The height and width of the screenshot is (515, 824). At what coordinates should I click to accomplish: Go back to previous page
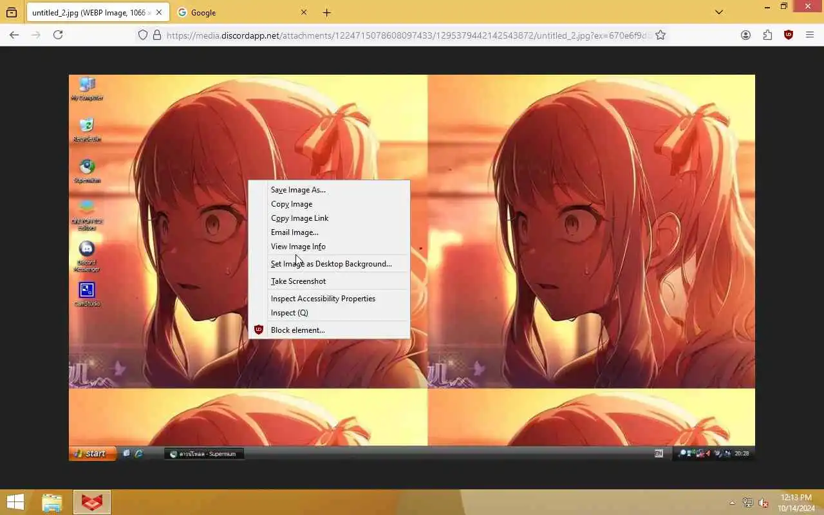(14, 35)
